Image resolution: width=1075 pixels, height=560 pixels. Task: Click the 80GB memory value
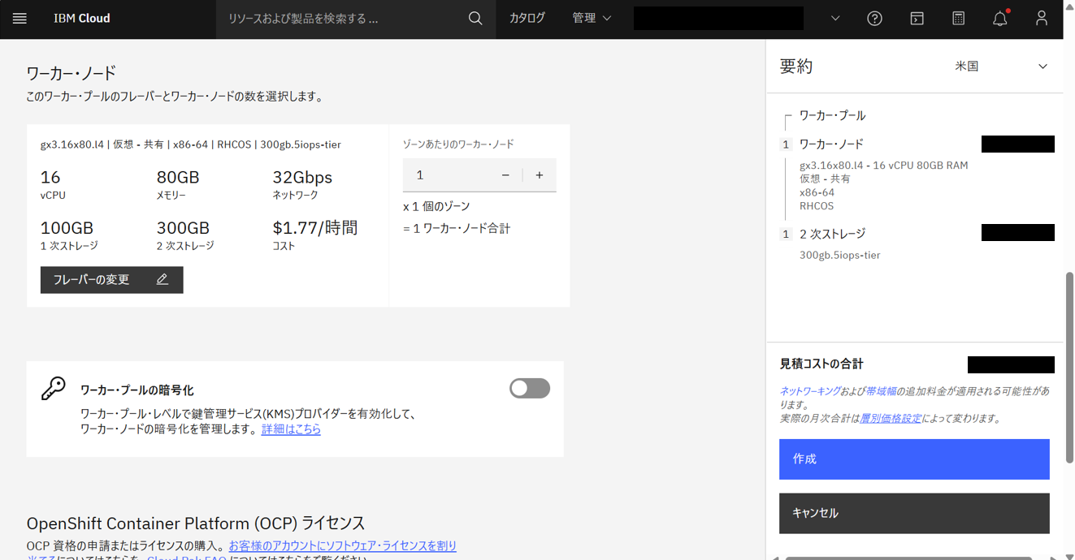coord(178,177)
